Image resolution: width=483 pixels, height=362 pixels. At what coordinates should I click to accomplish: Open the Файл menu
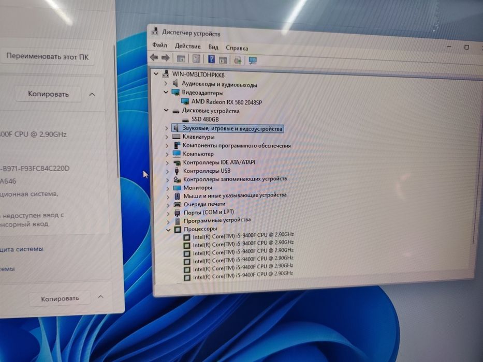tap(159, 46)
